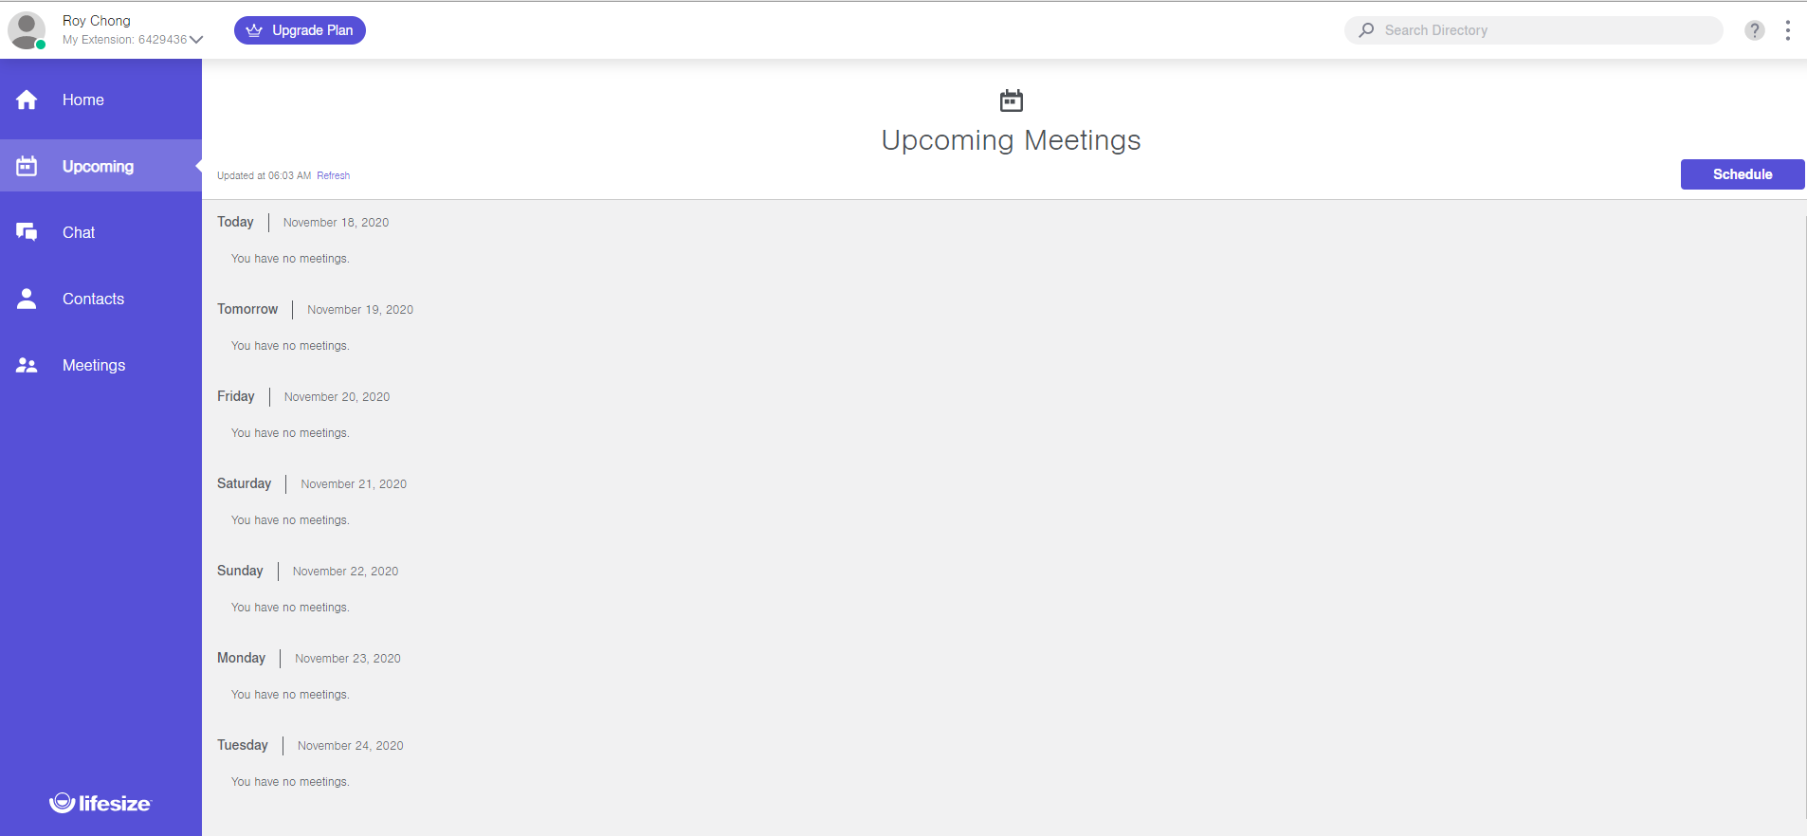Click the search magnifier icon in directory field

1366,30
